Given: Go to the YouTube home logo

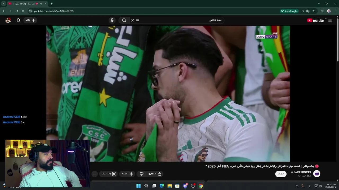Looking at the screenshot, I should click(316, 20).
